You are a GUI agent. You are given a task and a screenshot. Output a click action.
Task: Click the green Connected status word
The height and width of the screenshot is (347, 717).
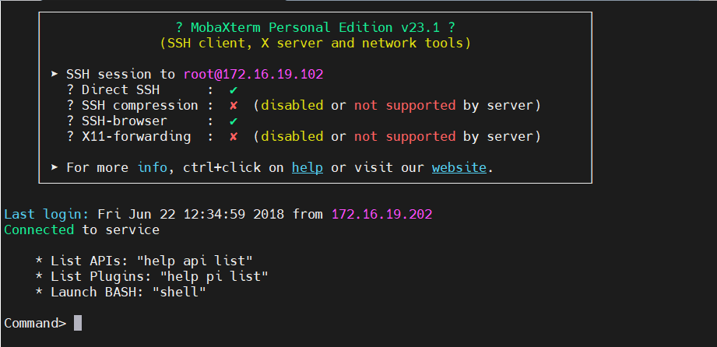pos(39,230)
